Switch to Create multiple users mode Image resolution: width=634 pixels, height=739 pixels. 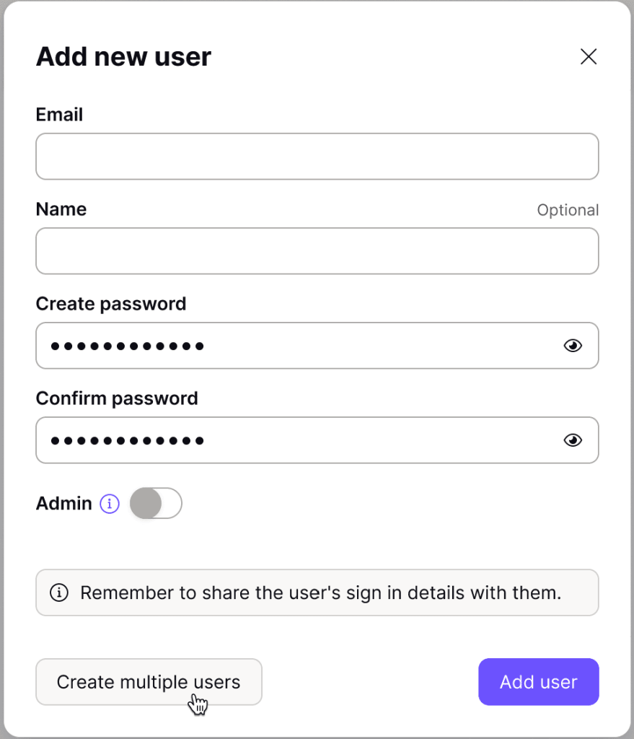pos(149,681)
